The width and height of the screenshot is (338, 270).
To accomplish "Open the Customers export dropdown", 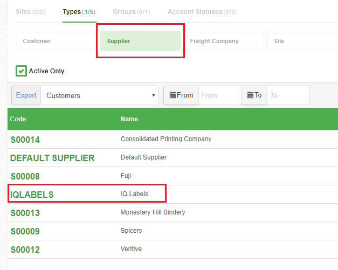I will [100, 95].
